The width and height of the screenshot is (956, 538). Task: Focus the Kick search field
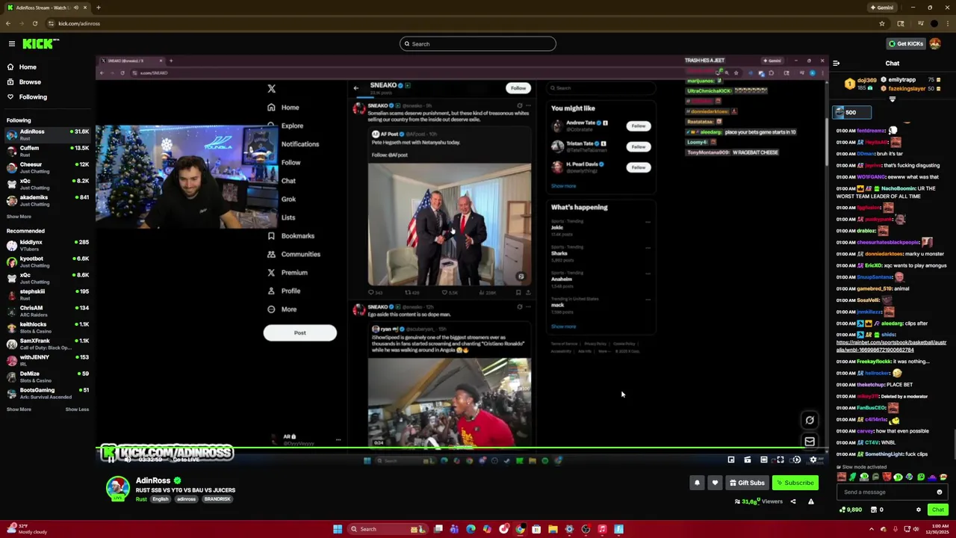(x=478, y=44)
